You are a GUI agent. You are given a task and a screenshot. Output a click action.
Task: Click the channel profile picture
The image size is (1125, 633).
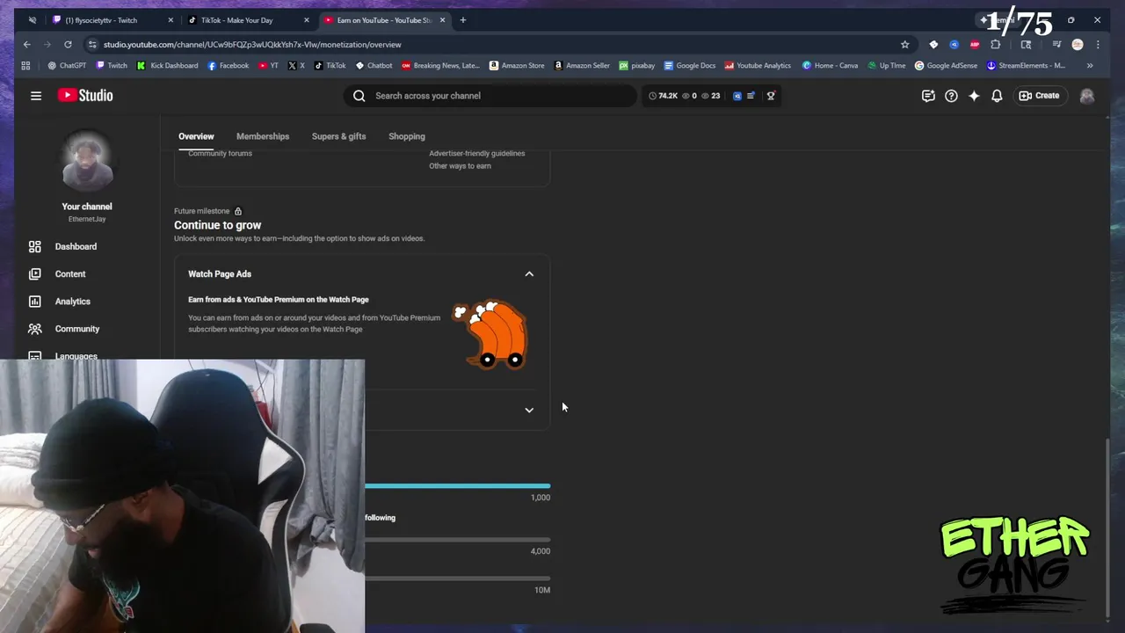pos(87,162)
